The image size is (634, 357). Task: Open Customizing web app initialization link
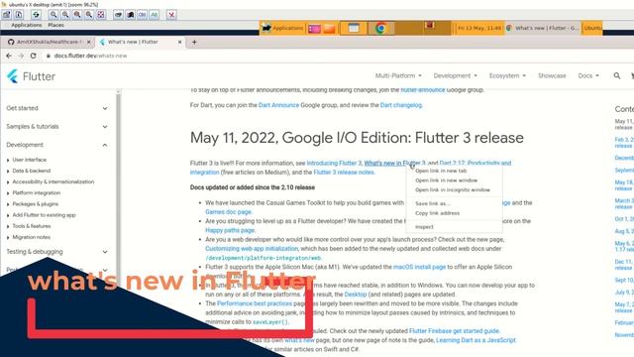252,249
